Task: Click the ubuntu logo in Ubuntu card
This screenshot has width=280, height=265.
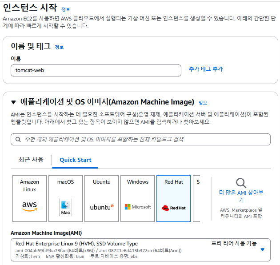Action: (x=102, y=207)
